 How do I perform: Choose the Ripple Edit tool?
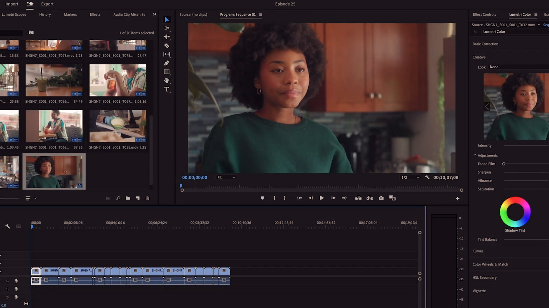pos(167,37)
